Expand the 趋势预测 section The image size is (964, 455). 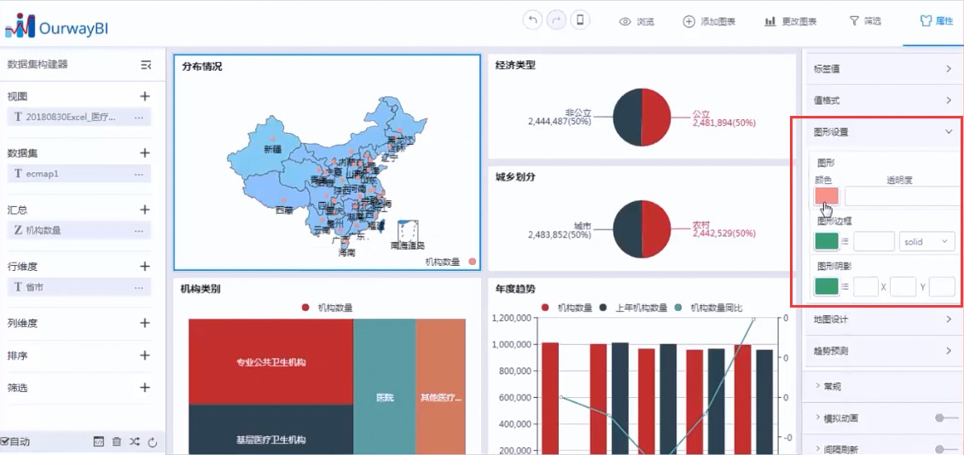(883, 351)
